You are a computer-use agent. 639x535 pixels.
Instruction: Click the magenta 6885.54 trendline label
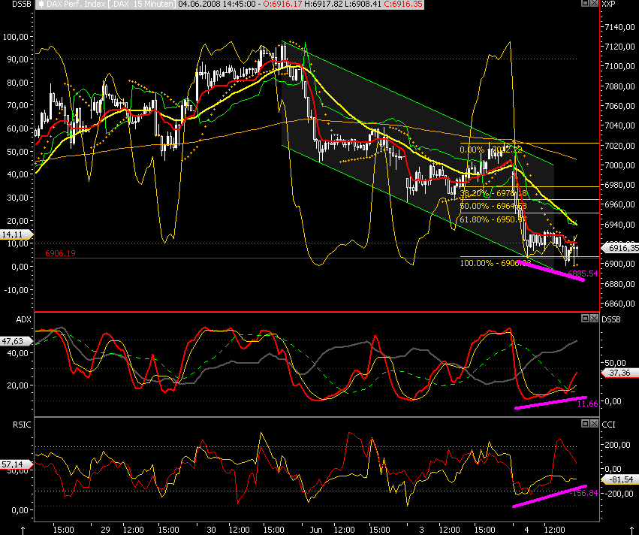click(x=583, y=274)
